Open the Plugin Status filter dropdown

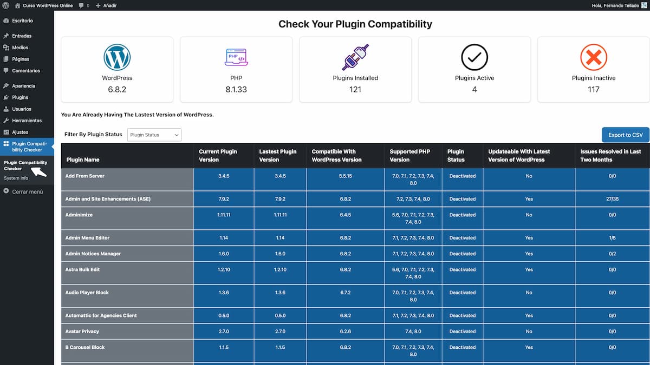pyautogui.click(x=153, y=135)
